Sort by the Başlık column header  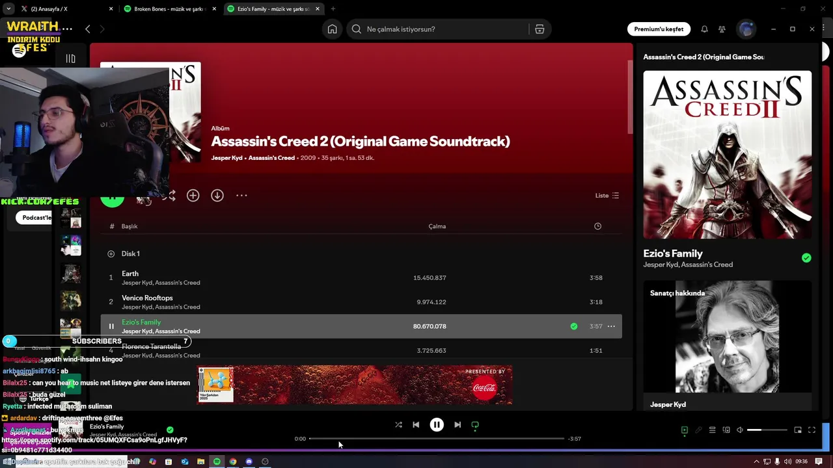(130, 226)
